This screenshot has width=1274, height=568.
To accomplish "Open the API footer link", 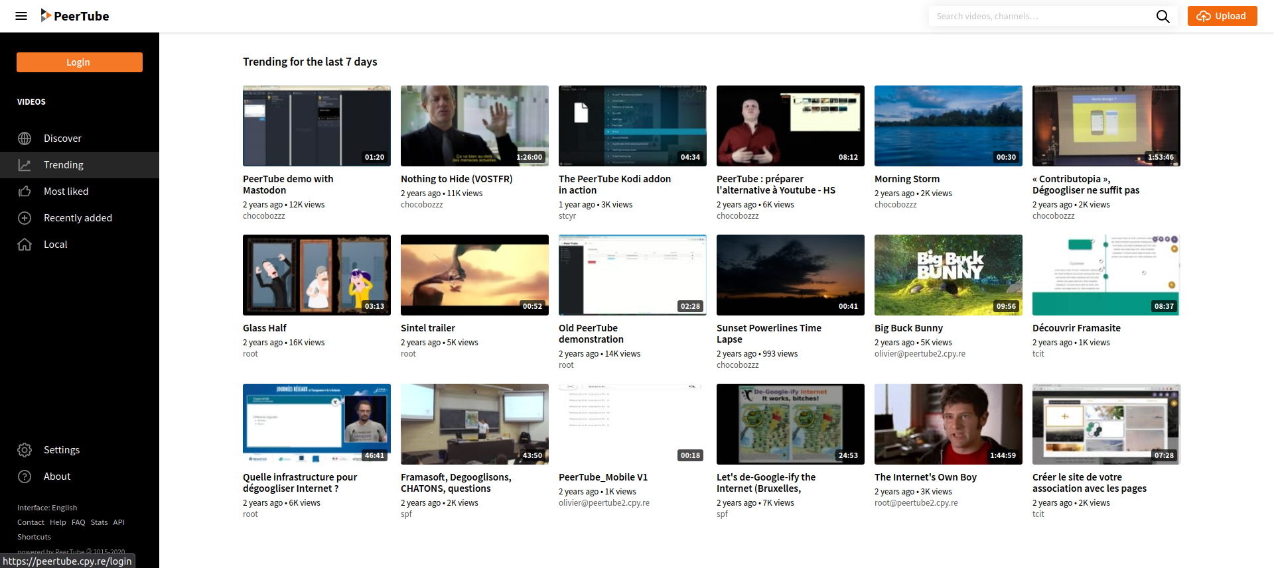I will tap(119, 522).
